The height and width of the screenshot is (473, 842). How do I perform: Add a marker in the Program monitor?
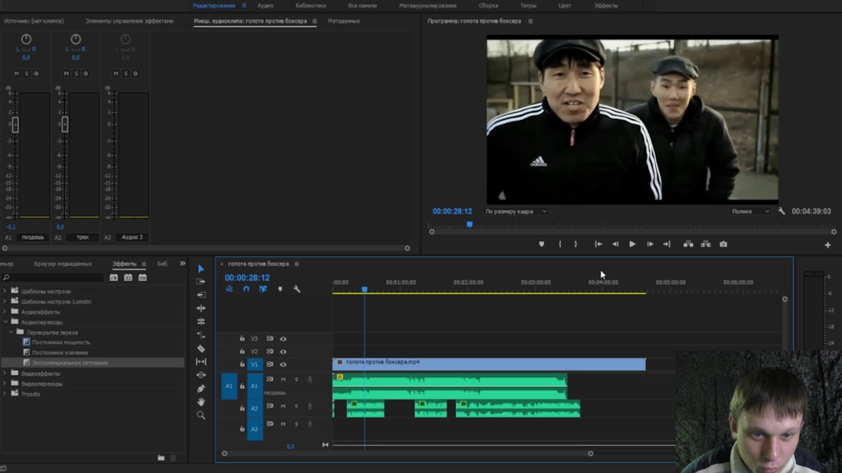coord(541,244)
